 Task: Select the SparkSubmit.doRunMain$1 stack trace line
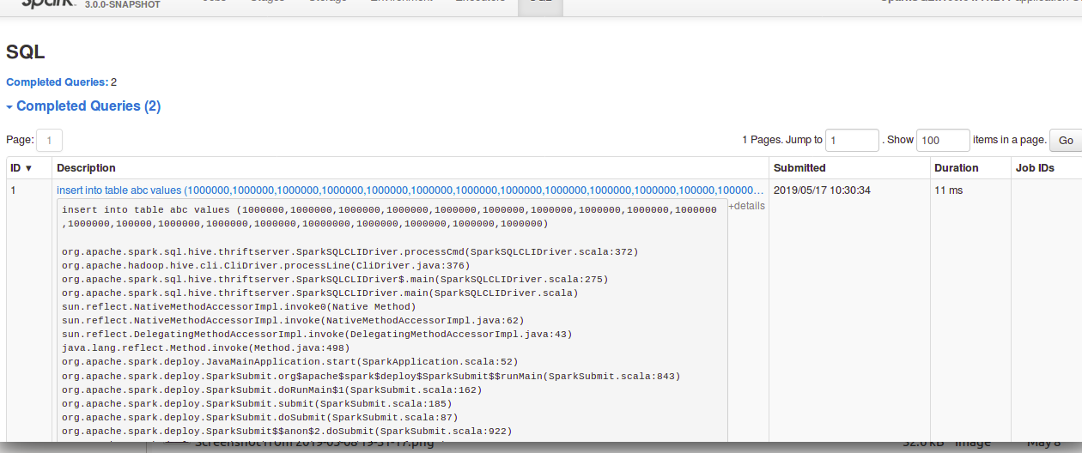(x=272, y=390)
